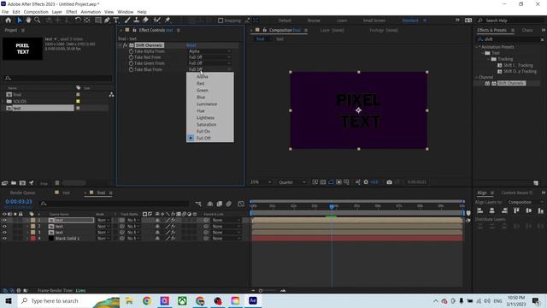This screenshot has width=547, height=308.
Task: Toggle the Take Green From stopwatch
Action: pos(131,63)
